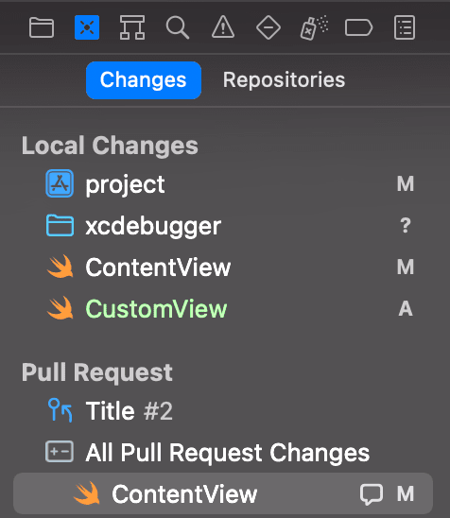Show the Breakpoint navigator icon

[359, 27]
